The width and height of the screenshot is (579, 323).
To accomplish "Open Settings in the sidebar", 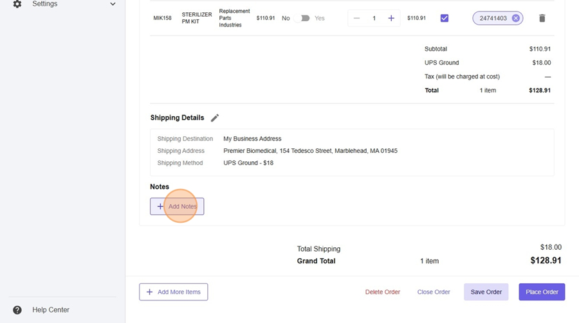I will click(45, 4).
